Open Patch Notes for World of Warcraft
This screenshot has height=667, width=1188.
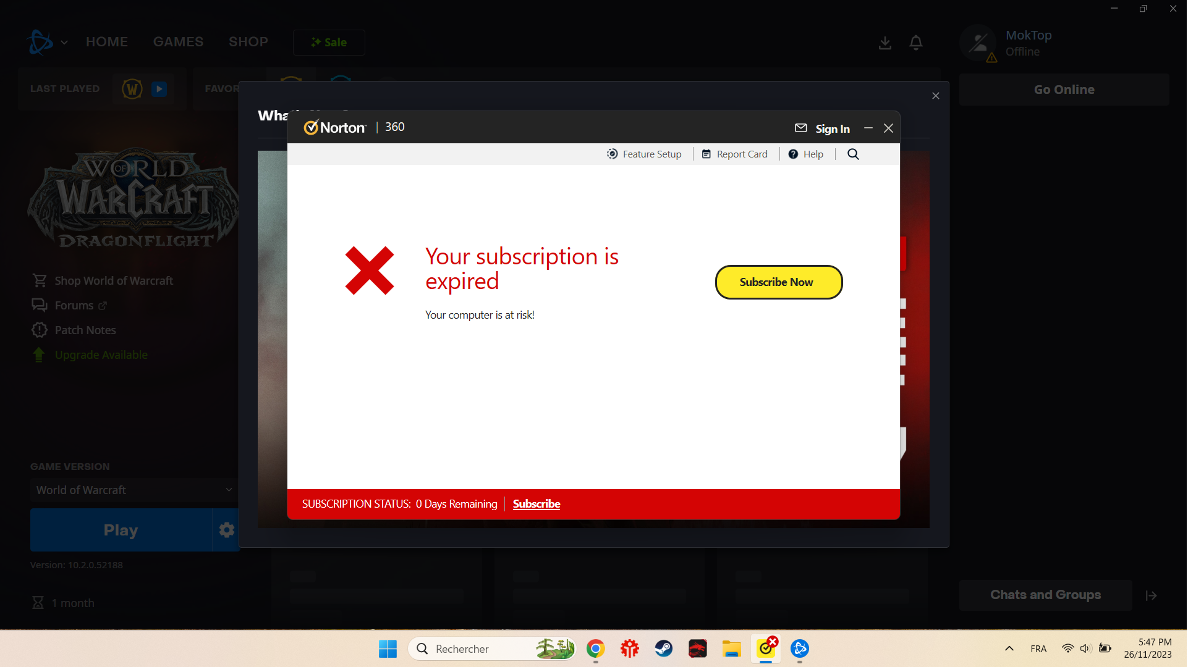coord(74,330)
